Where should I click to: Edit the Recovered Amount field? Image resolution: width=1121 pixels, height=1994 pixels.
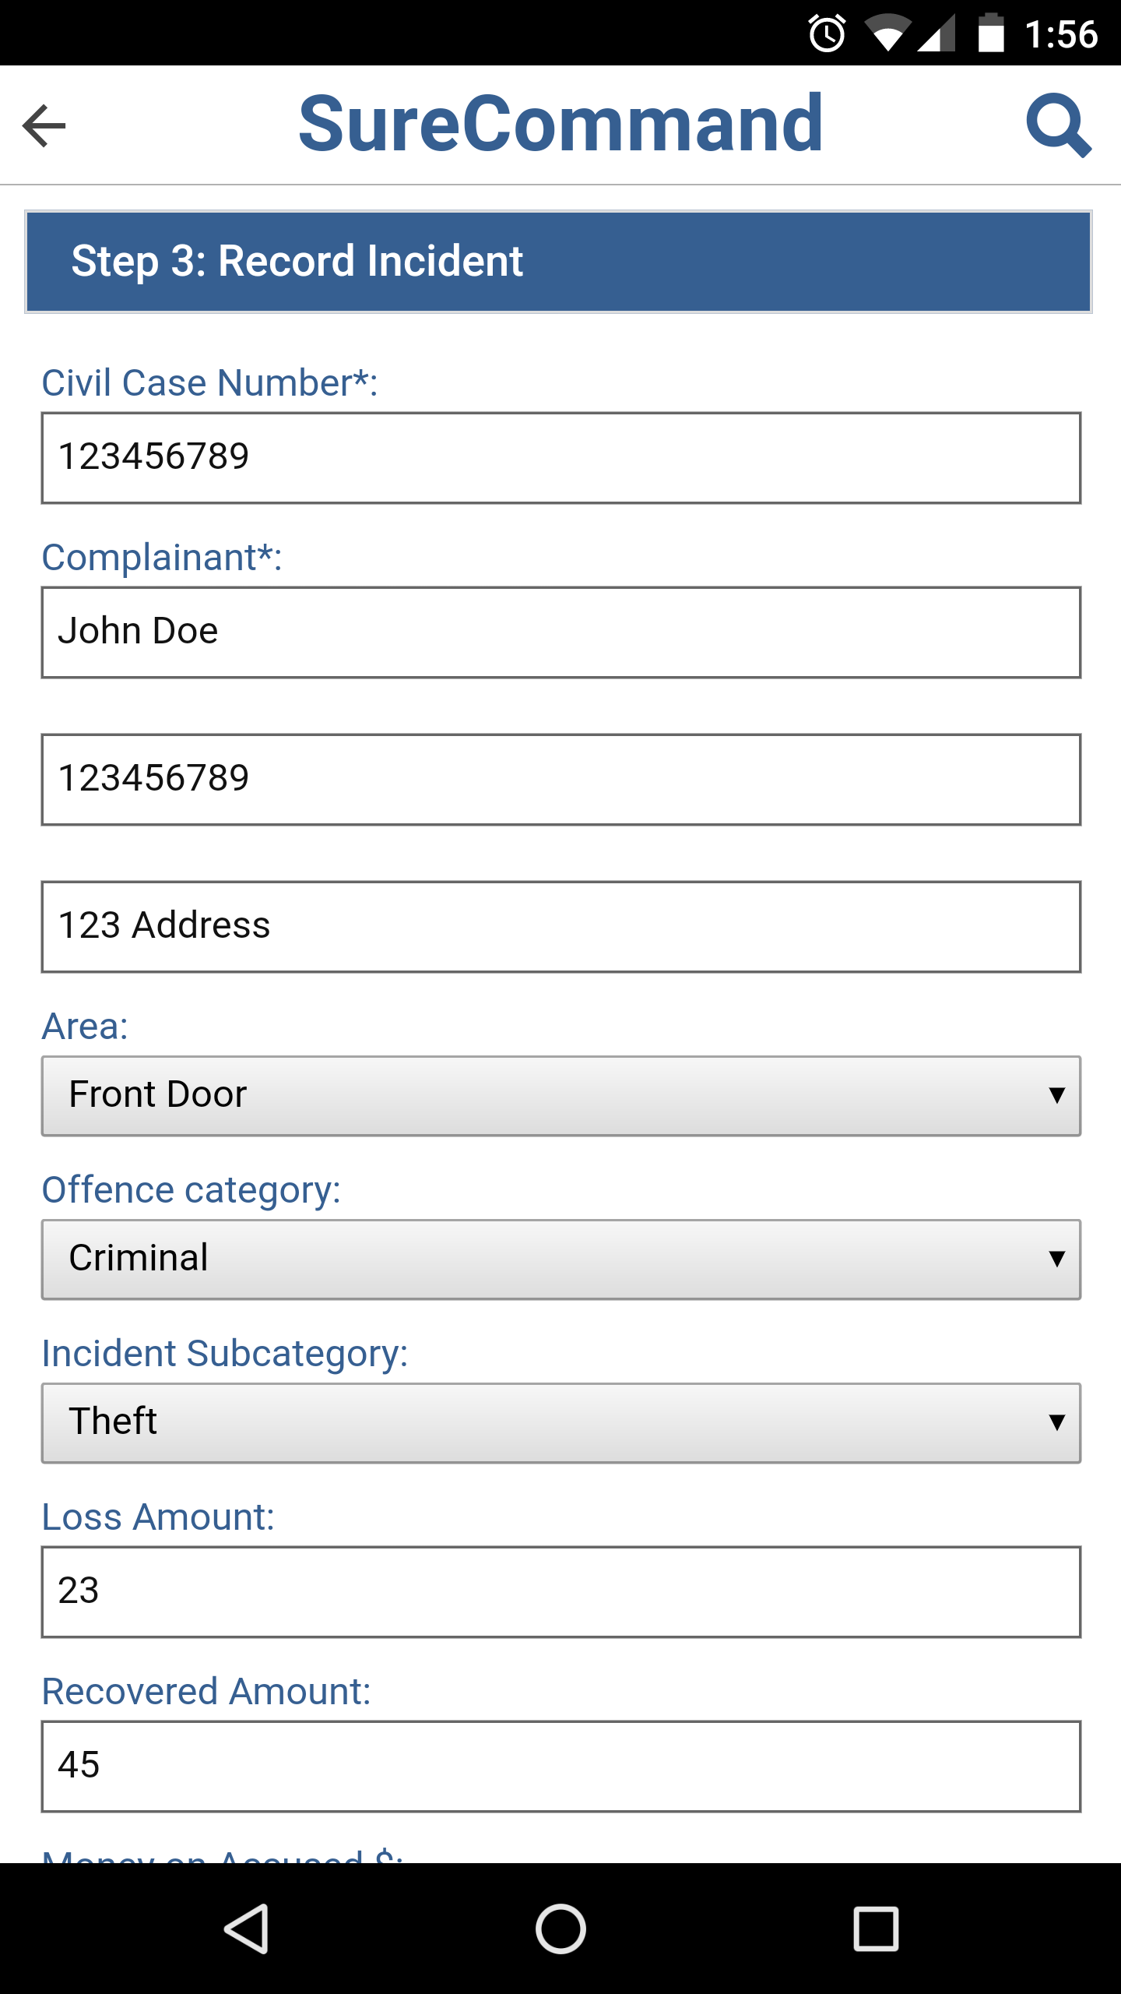coord(560,1767)
